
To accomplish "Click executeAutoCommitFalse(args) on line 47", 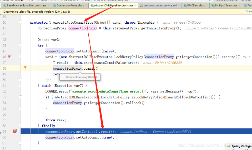I will pyautogui.click(x=110, y=63).
